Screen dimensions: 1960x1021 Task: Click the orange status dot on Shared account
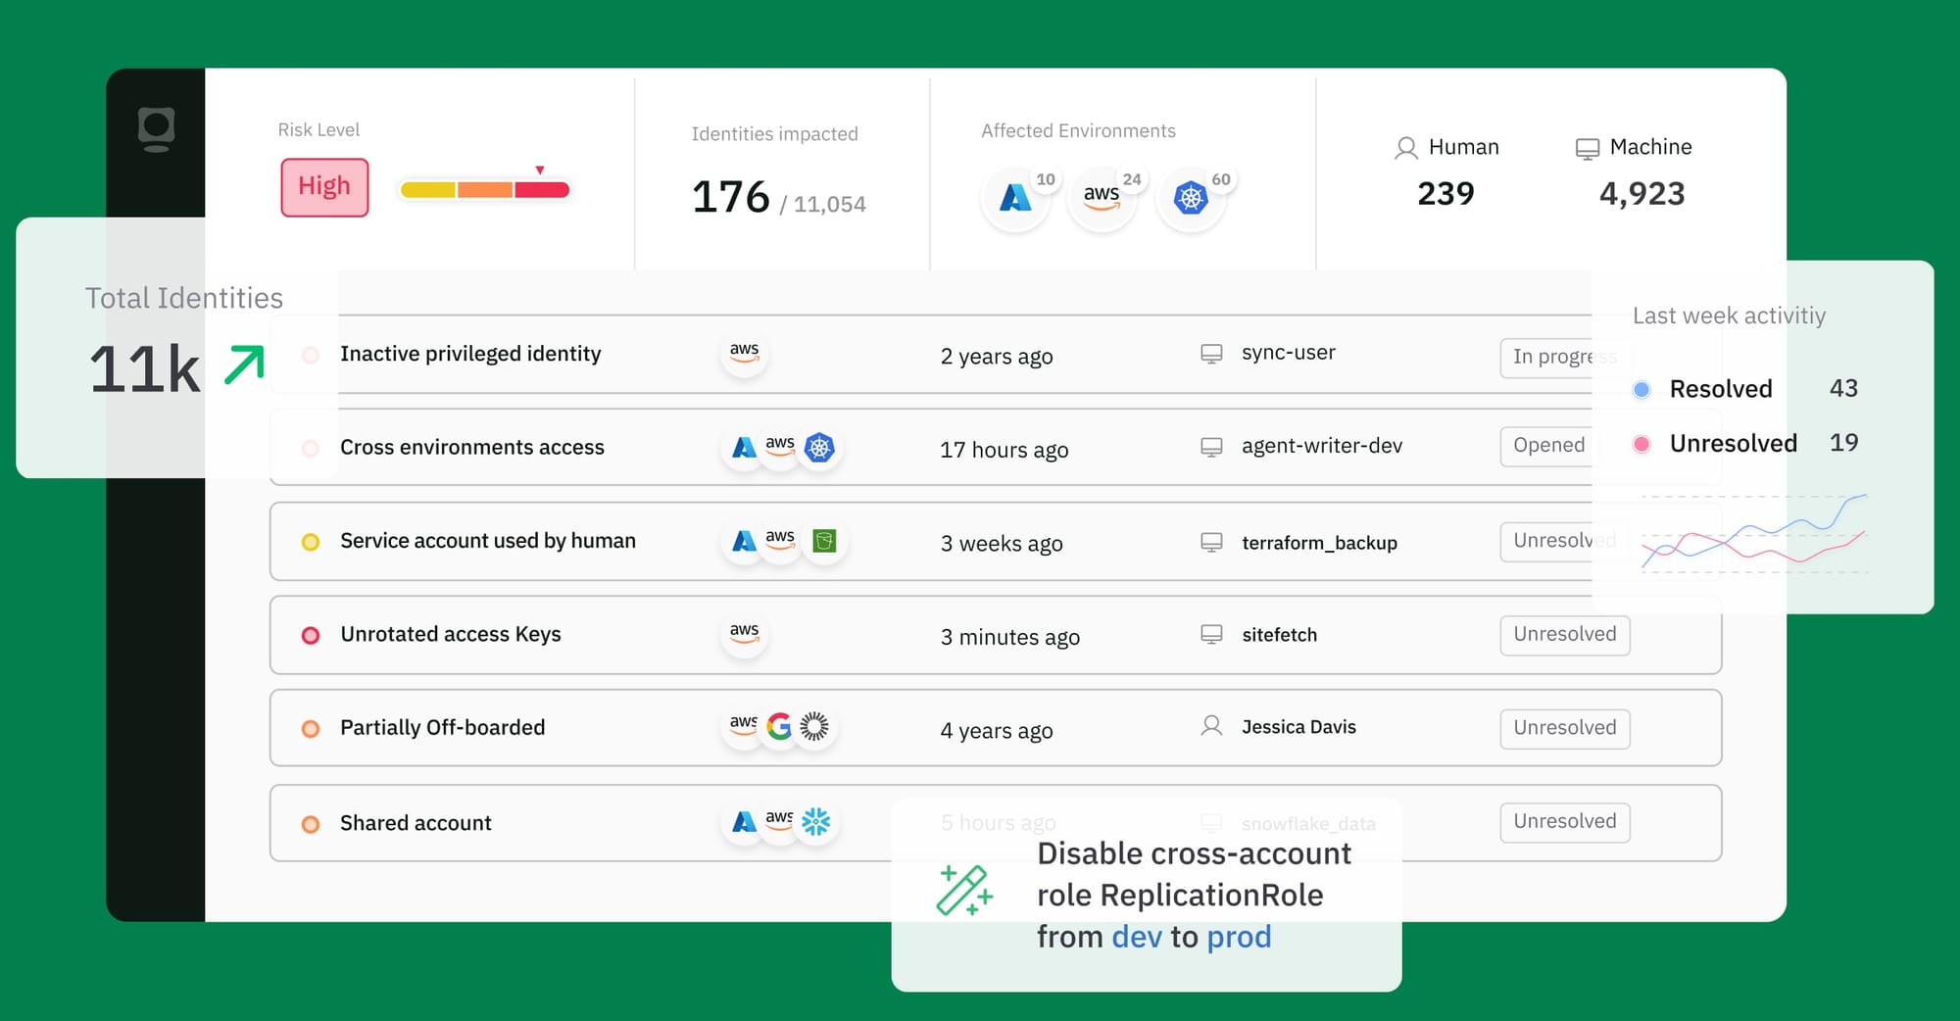[311, 824]
